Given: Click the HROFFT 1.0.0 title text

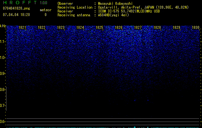Looking at the screenshot, I should click(25, 3).
